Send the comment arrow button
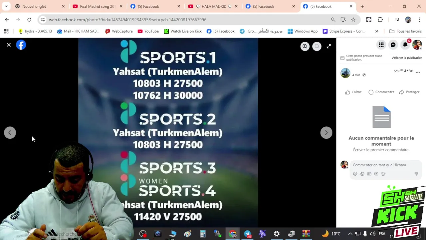This screenshot has width=426, height=240. [x=416, y=174]
